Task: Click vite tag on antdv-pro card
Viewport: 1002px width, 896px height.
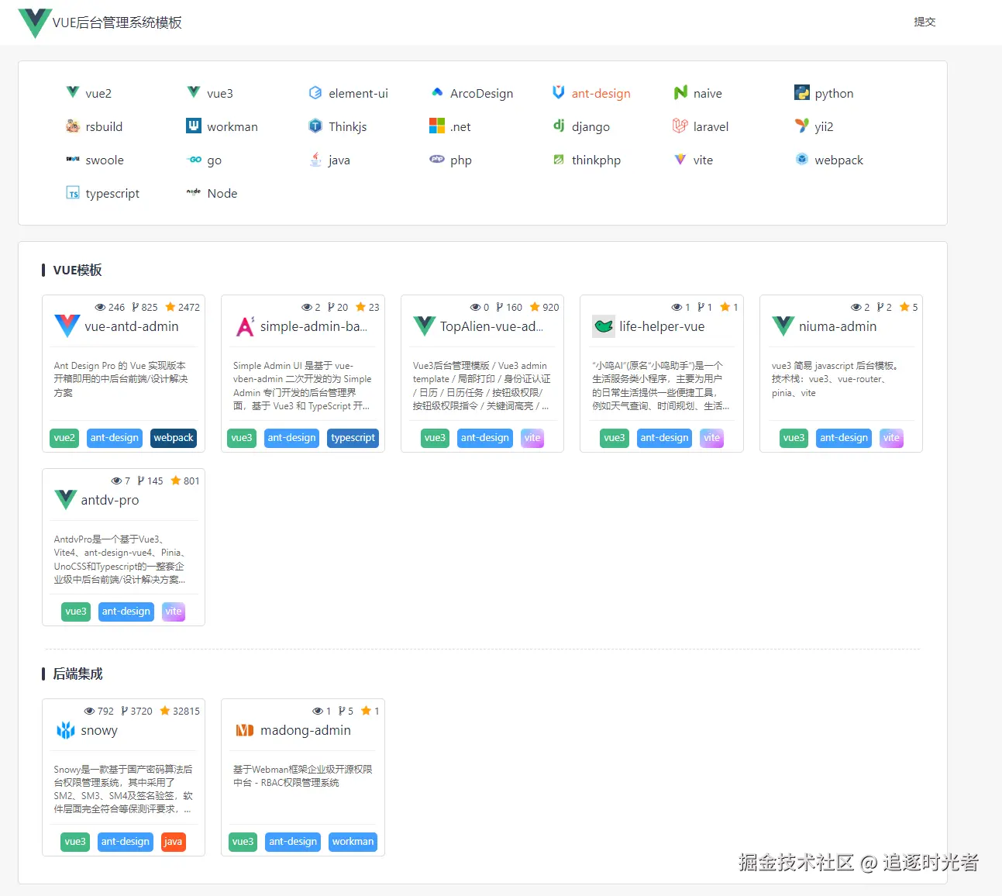Action: tap(174, 612)
